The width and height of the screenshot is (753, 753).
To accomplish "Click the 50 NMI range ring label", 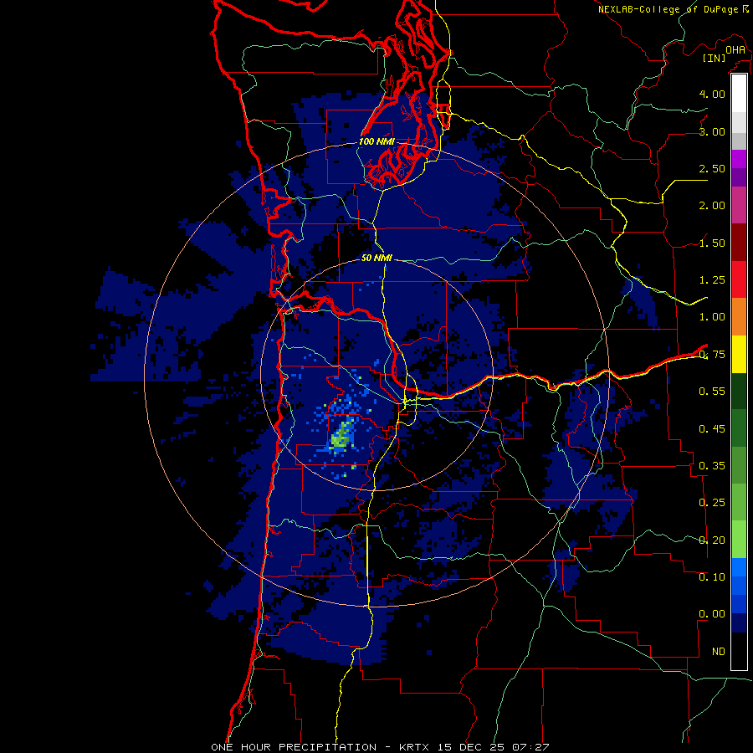I will click(376, 258).
